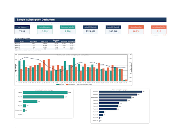The height and width of the screenshot is (128, 190).
Task: Click the Not specified label in product chart
Action: click(x=18, y=110)
